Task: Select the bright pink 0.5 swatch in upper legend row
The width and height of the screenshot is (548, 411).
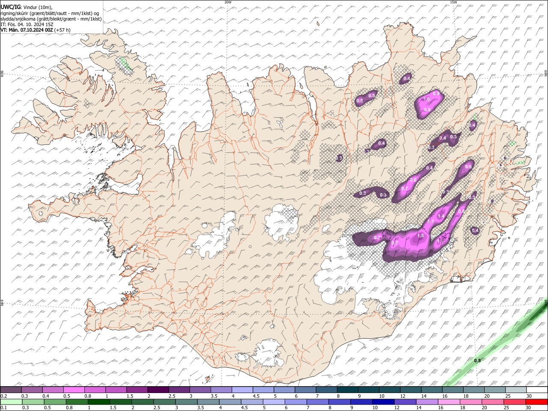Action: (74, 390)
